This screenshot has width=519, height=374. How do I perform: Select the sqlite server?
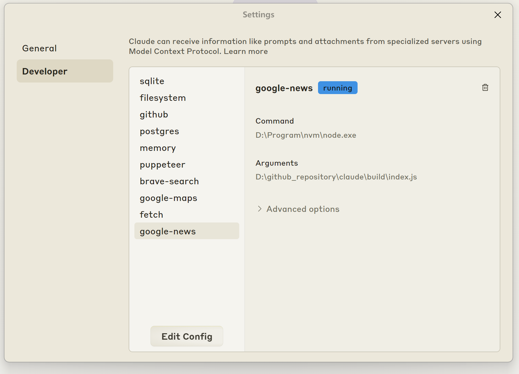click(152, 81)
